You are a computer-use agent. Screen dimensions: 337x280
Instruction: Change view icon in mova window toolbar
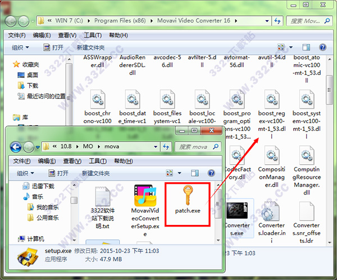[170, 173]
